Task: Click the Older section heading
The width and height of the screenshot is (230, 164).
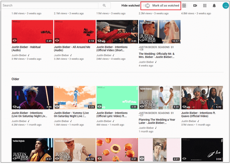Action: [15, 79]
